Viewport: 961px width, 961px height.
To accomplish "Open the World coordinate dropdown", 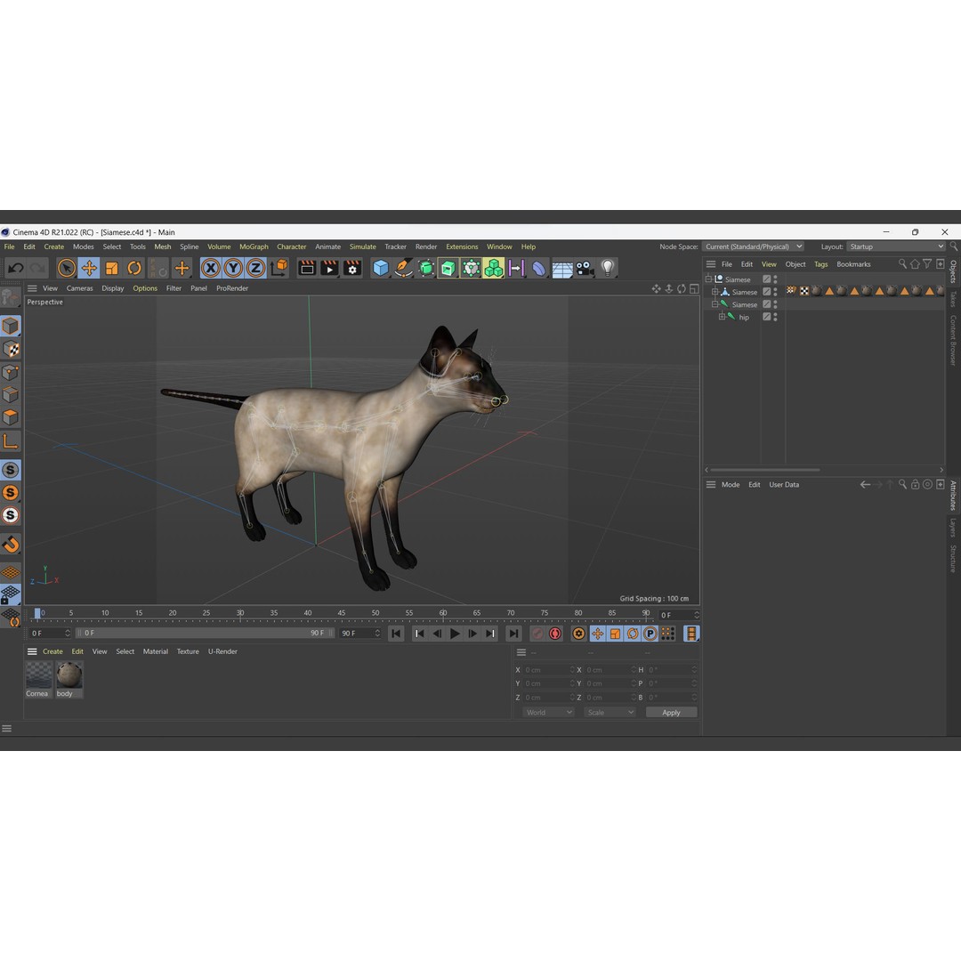I will tap(548, 712).
